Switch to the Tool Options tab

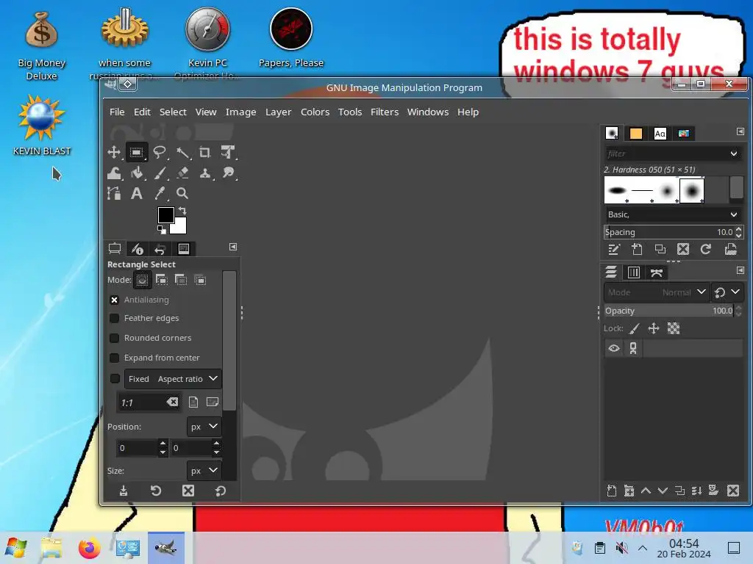tap(115, 248)
